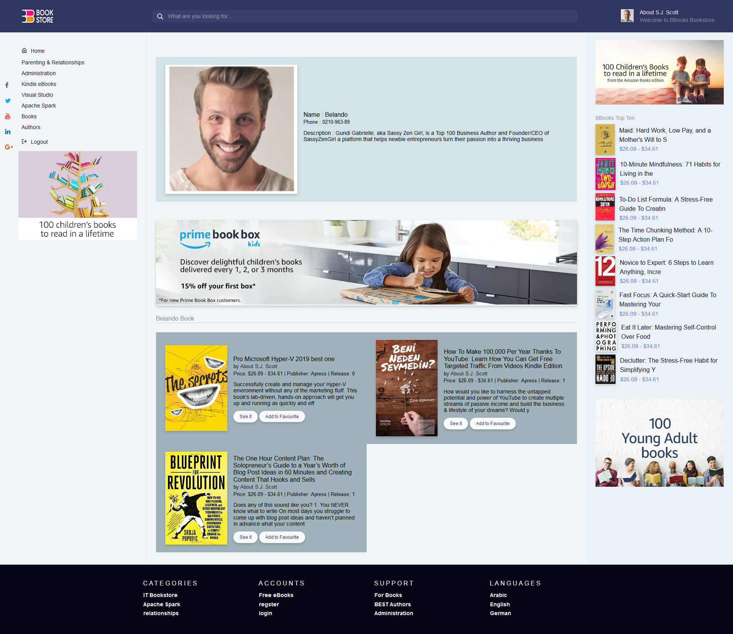Open IT Bookstore footer link
This screenshot has height=634, width=733.
coord(160,595)
